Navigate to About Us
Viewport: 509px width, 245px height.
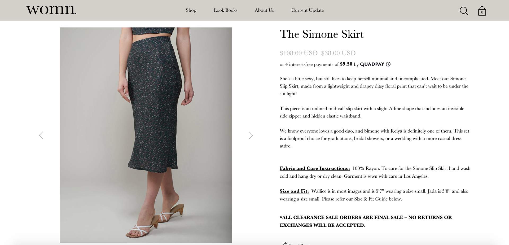pyautogui.click(x=264, y=10)
